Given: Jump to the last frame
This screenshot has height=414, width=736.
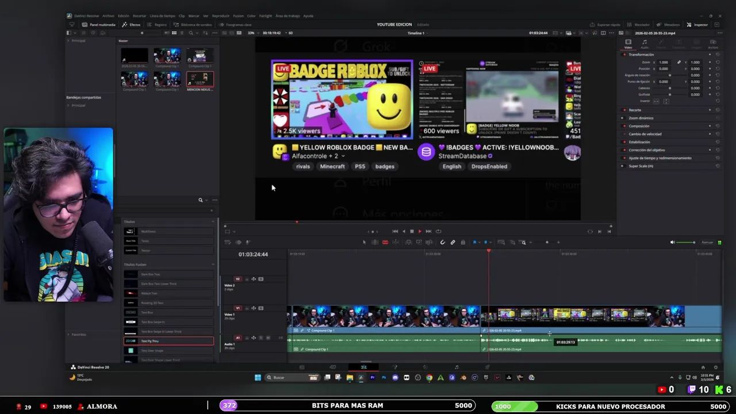Looking at the screenshot, I should [x=428, y=231].
